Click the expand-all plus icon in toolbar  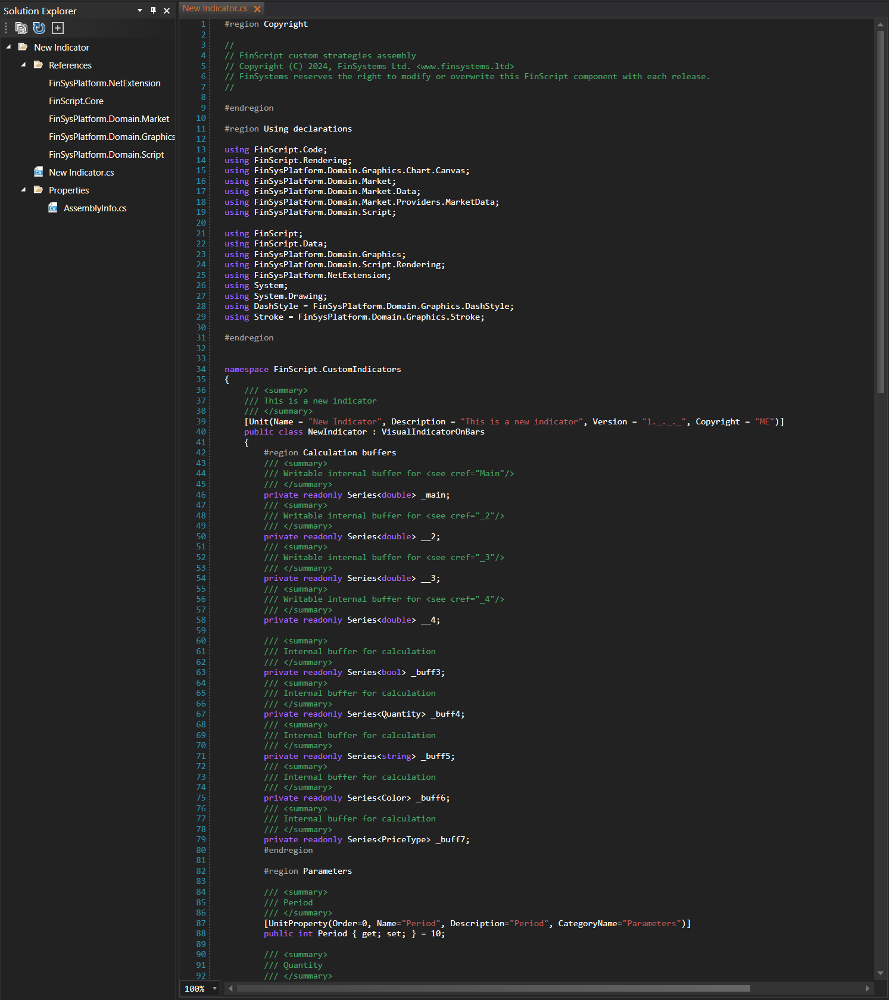coord(58,28)
